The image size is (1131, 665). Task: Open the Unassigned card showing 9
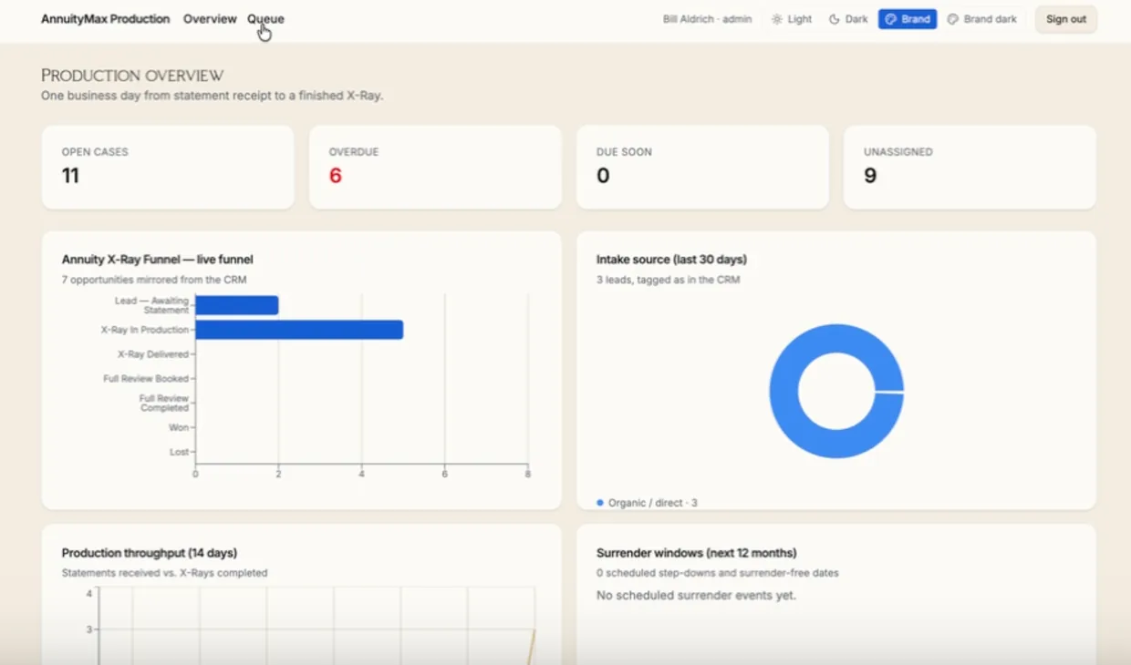(x=970, y=167)
